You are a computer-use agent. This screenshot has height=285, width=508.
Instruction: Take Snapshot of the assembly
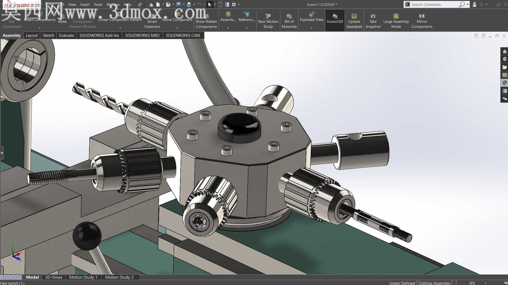[x=373, y=21]
